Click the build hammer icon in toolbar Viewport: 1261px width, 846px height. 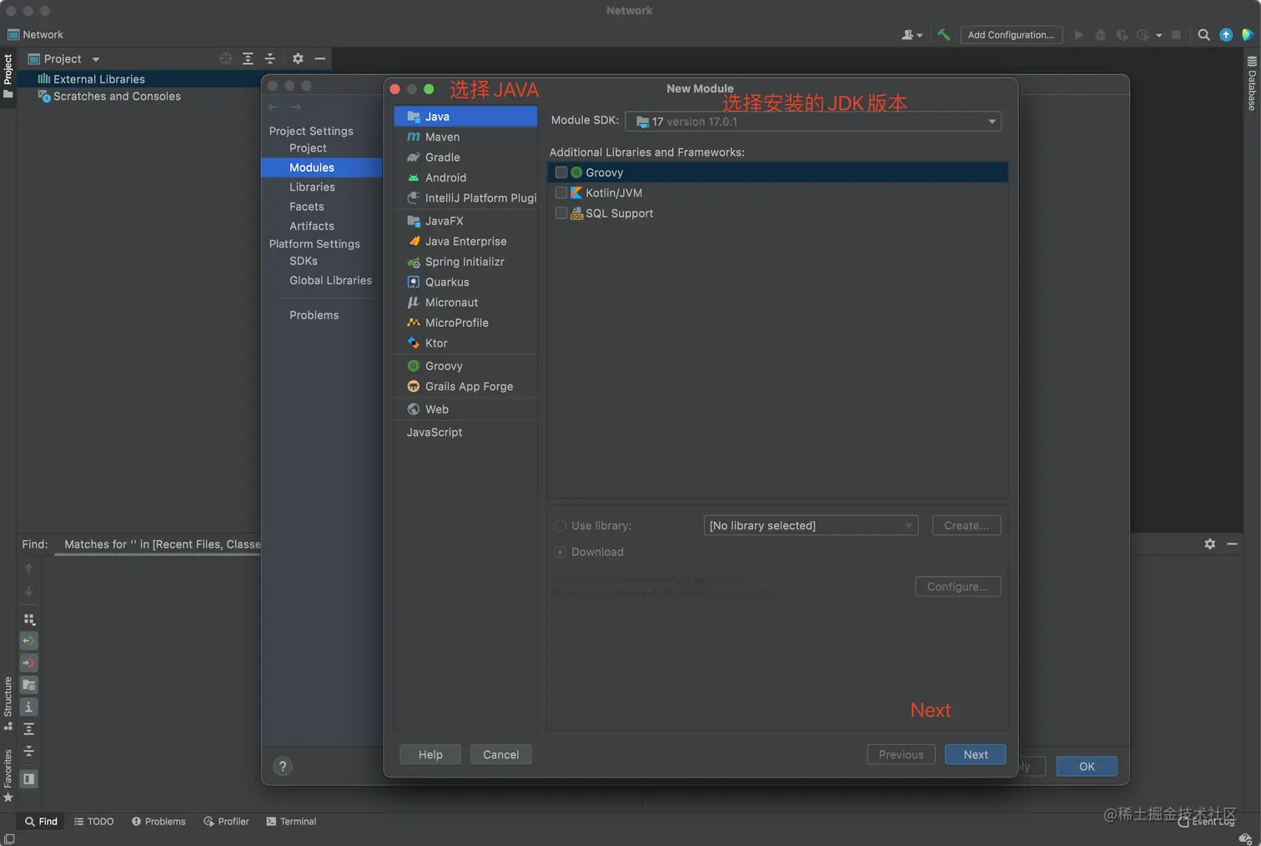click(943, 35)
